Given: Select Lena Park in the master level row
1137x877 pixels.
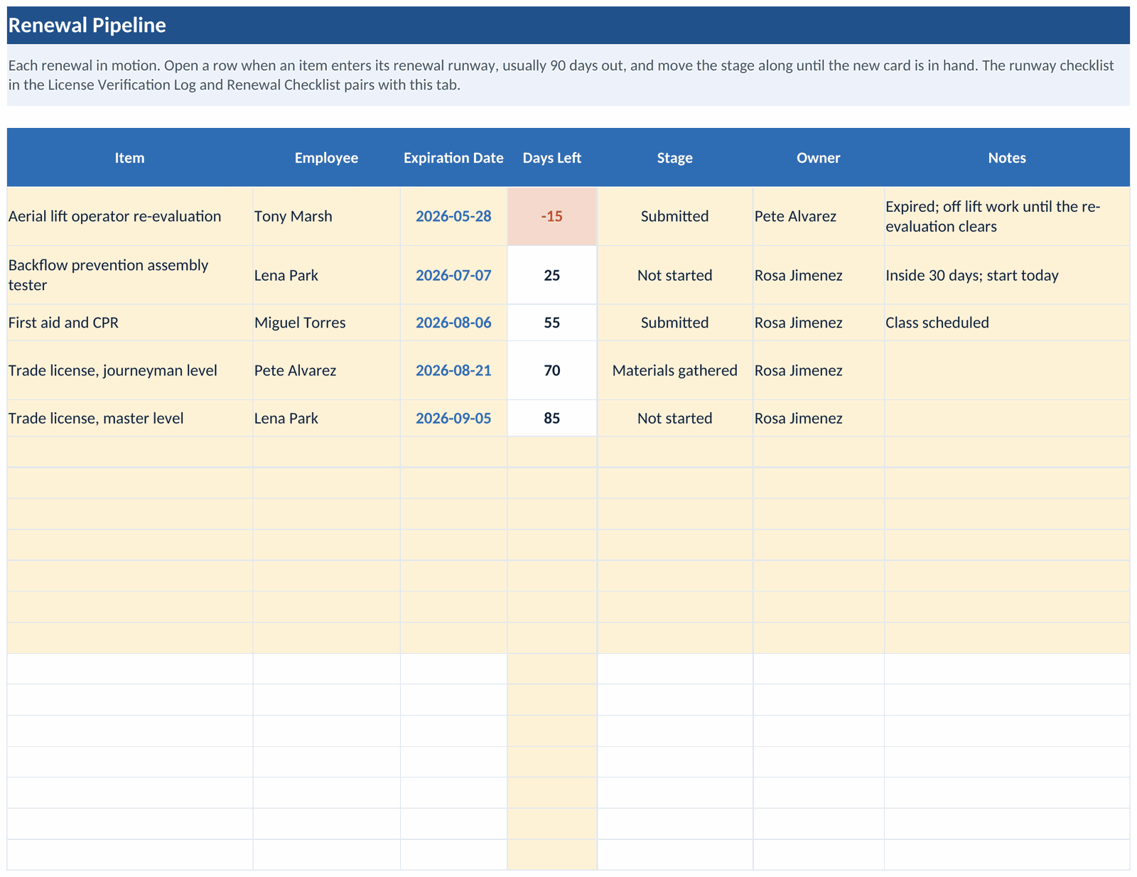Looking at the screenshot, I should click(327, 418).
